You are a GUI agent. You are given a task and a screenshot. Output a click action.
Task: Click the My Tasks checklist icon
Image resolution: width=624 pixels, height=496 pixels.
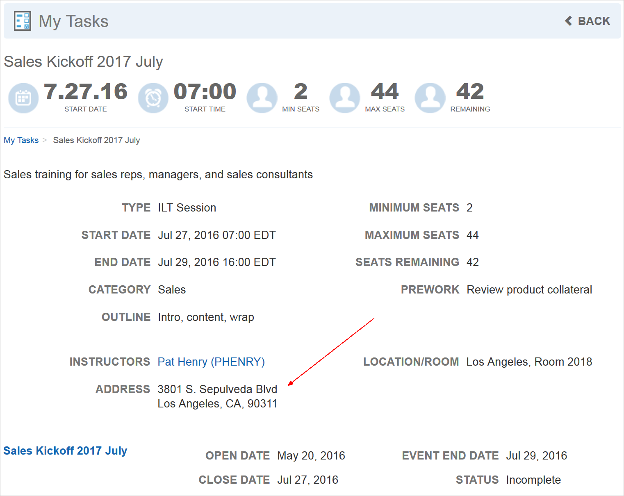tap(22, 21)
